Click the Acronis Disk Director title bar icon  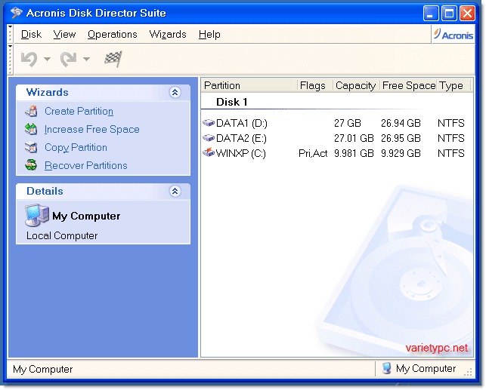[17, 13]
